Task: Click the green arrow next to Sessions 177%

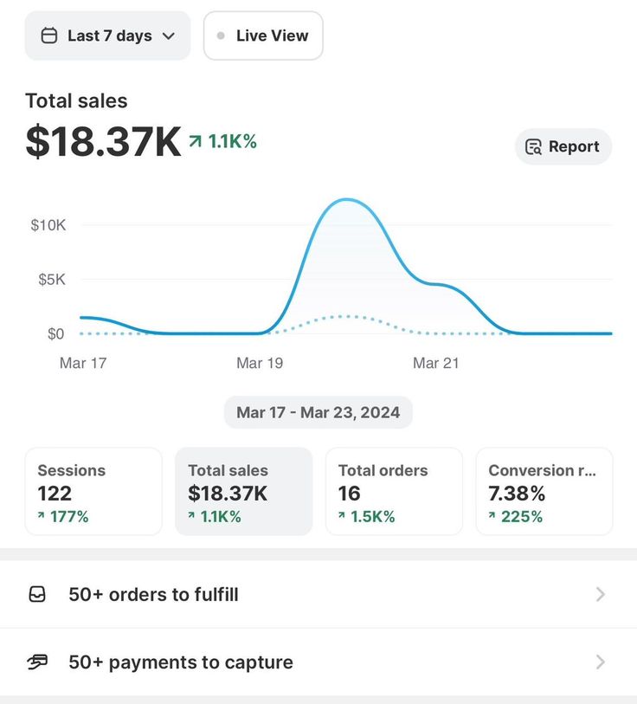Action: coord(40,516)
